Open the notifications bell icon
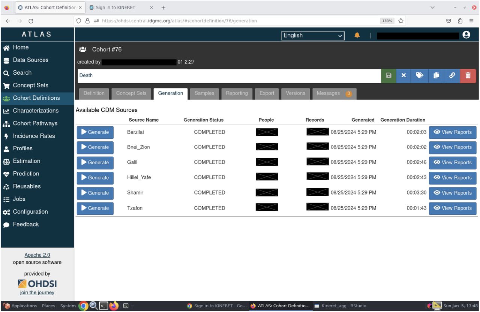The image size is (480, 312). [357, 35]
